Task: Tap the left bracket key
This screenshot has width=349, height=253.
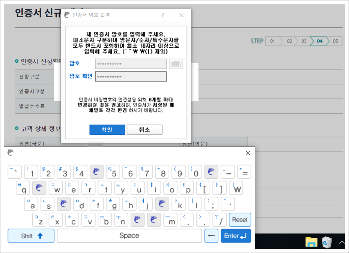Action: point(203,188)
